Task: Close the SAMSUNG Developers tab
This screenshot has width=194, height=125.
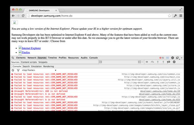Action: coord(56,10)
